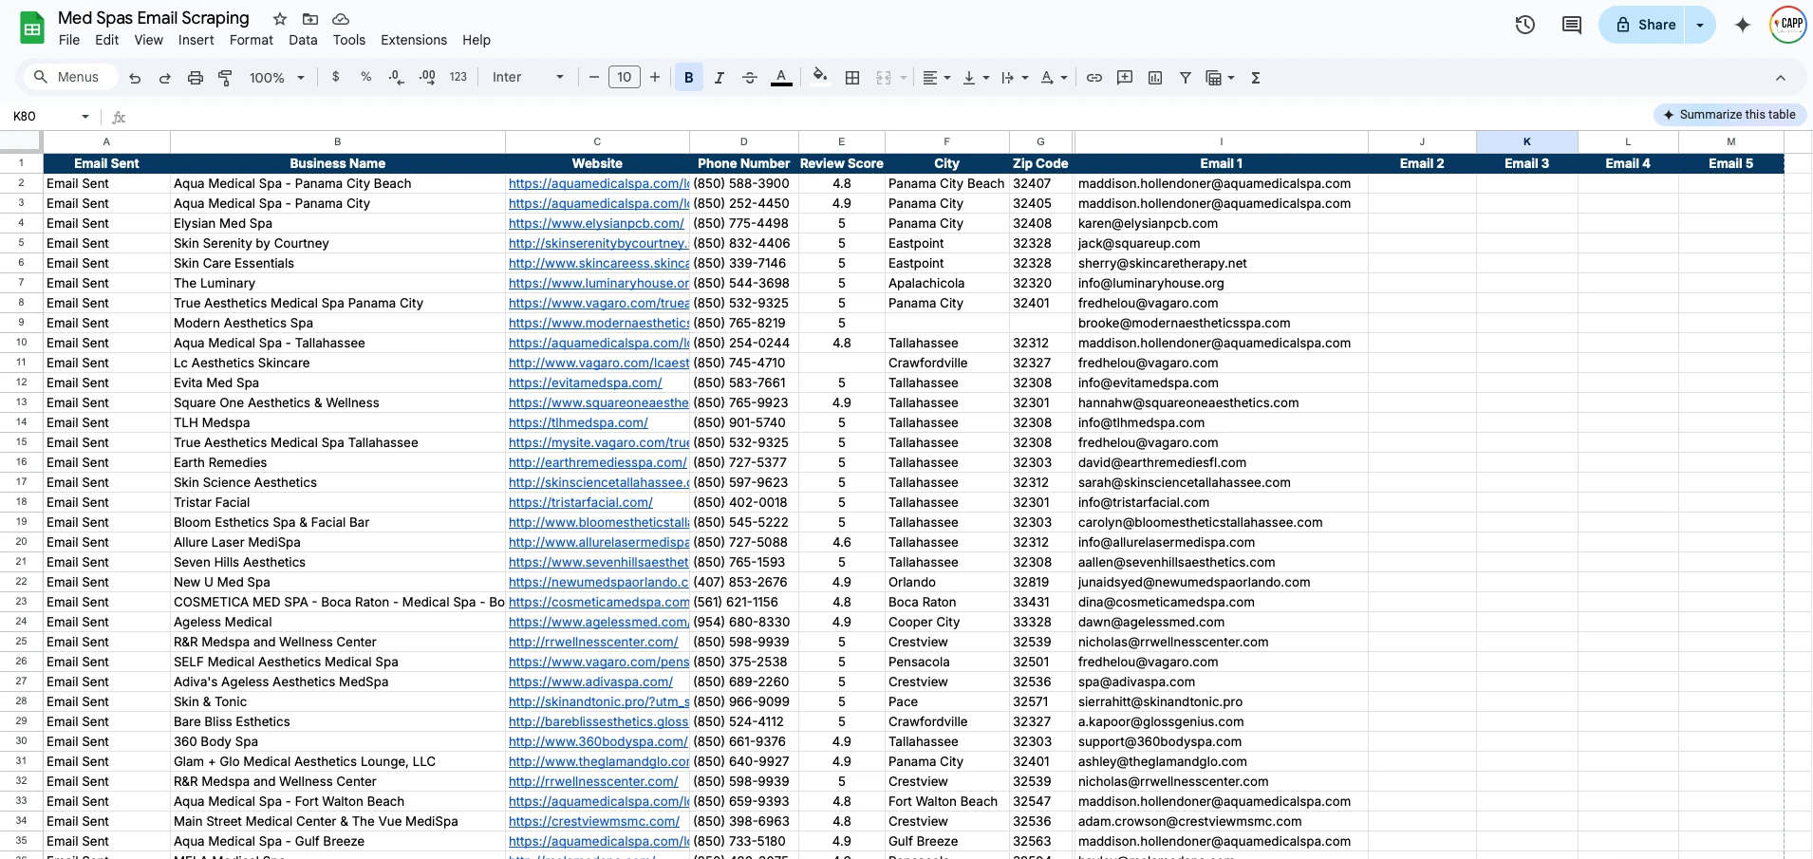Click the move to folder icon

(310, 19)
